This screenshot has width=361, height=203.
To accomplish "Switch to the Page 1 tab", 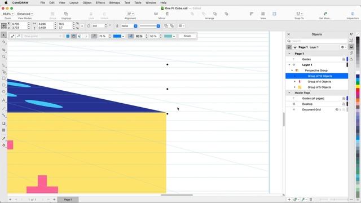I will 68,200.
